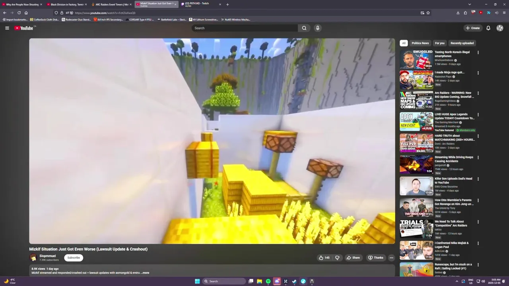
Task: Switch to Black Division in Factory tab
Action: tap(66, 4)
